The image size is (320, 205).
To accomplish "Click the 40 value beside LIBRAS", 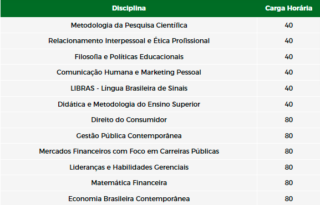I will [x=289, y=88].
